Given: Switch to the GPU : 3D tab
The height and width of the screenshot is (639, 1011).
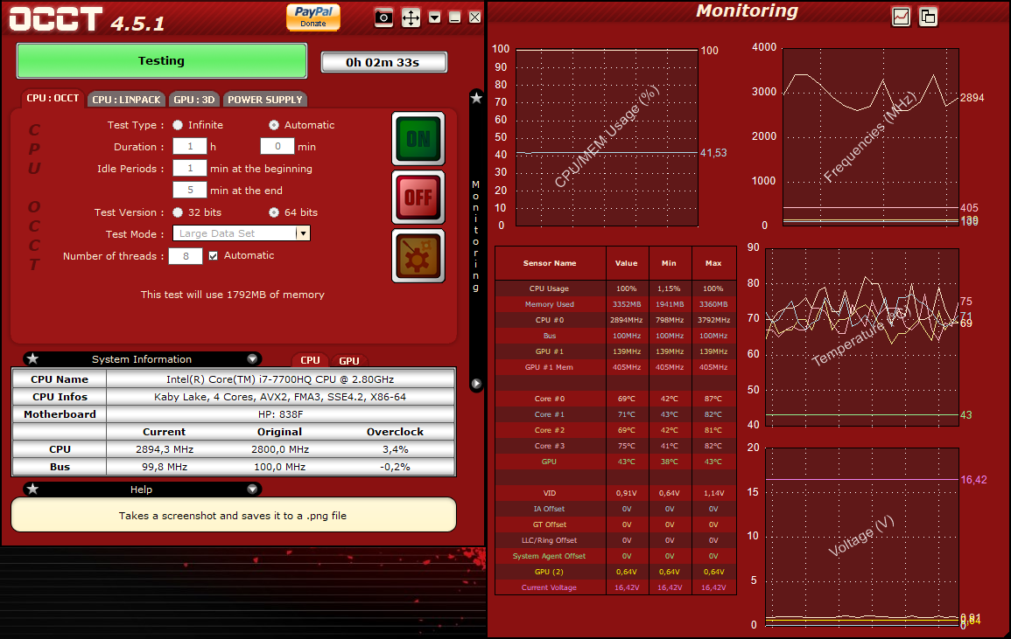Looking at the screenshot, I should coord(194,99).
